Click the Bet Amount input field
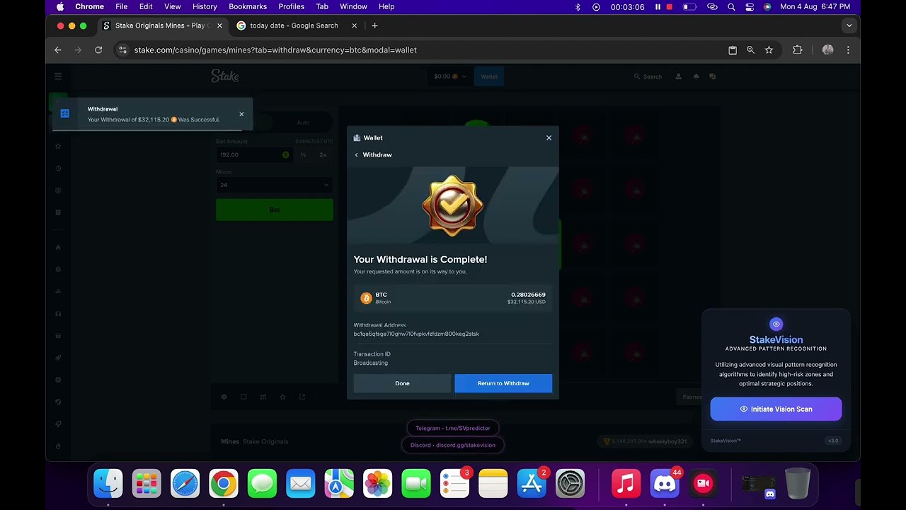906x510 pixels. pos(253,154)
